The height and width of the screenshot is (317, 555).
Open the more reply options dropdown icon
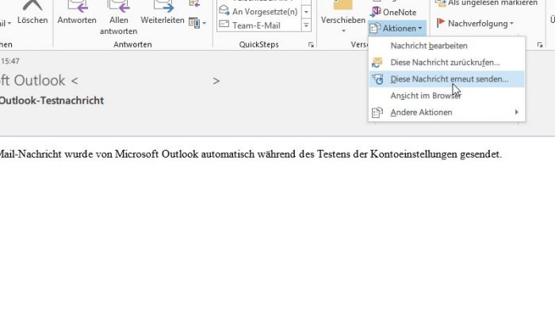pyautogui.click(x=197, y=23)
